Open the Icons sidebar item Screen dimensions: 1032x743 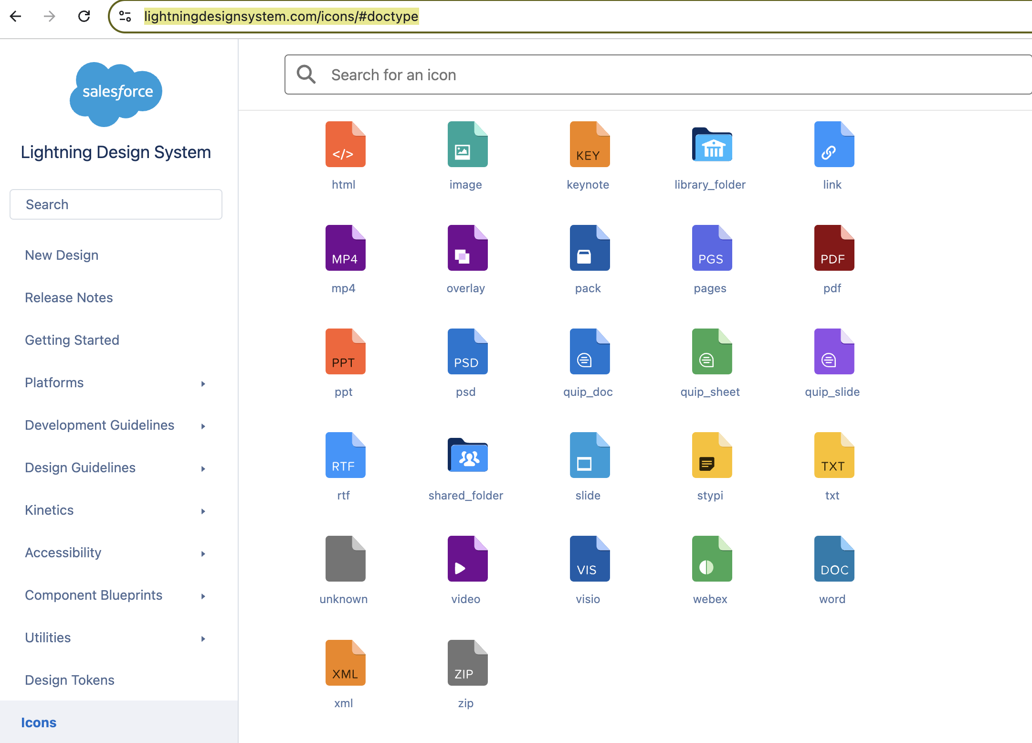39,722
